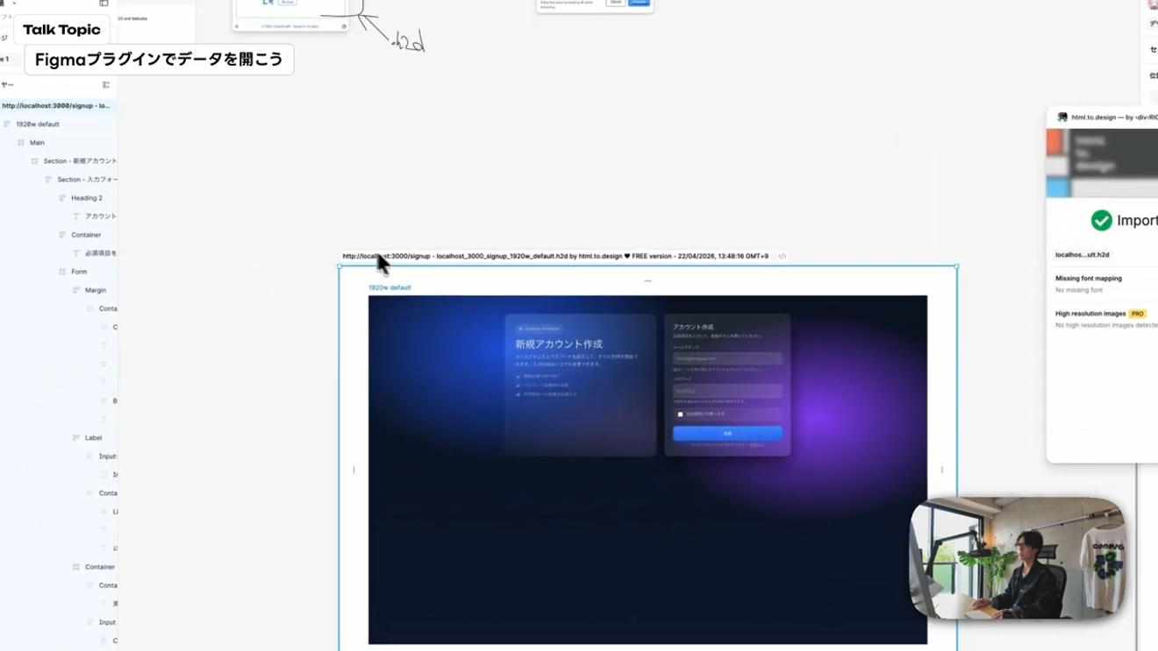Click the html.to.design plugin logo icon
The width and height of the screenshot is (1158, 651).
pyautogui.click(x=1062, y=117)
